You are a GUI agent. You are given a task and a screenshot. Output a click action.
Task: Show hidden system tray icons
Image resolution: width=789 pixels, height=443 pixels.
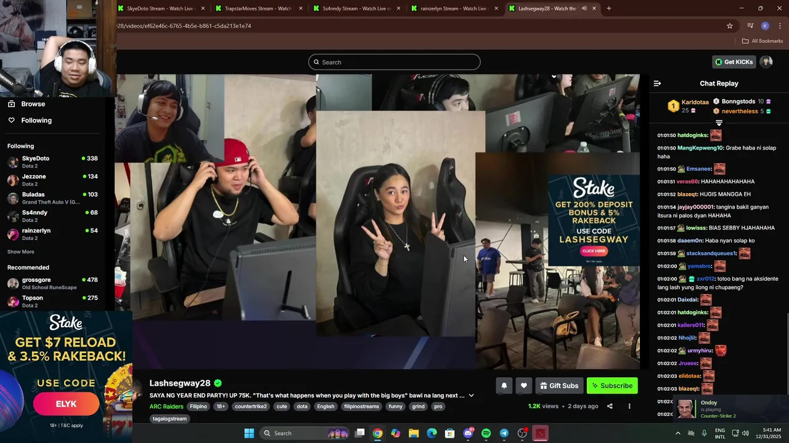[x=678, y=433]
